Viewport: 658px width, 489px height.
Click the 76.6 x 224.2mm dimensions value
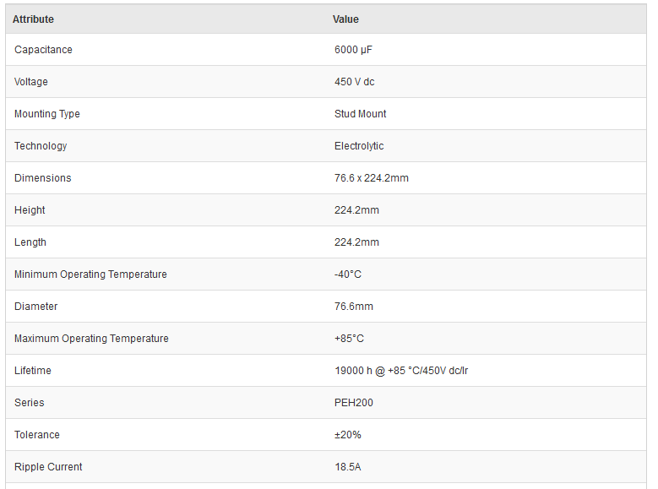372,178
